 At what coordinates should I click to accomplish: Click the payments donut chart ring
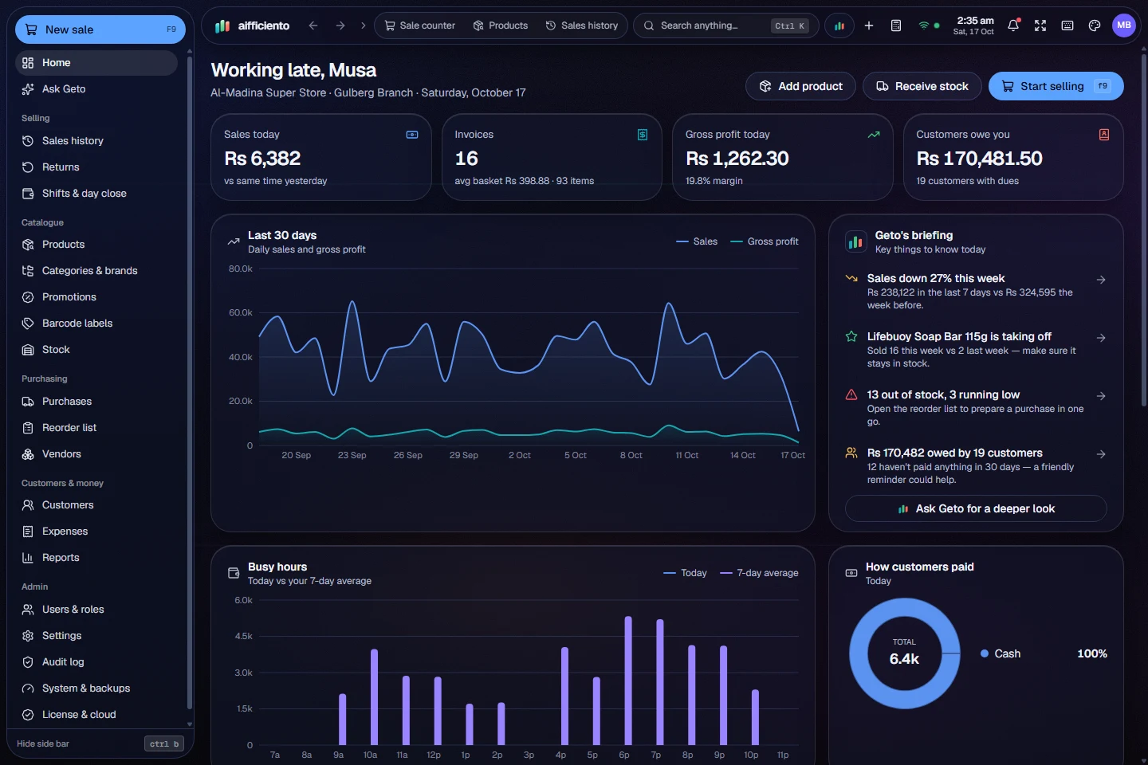[859, 653]
